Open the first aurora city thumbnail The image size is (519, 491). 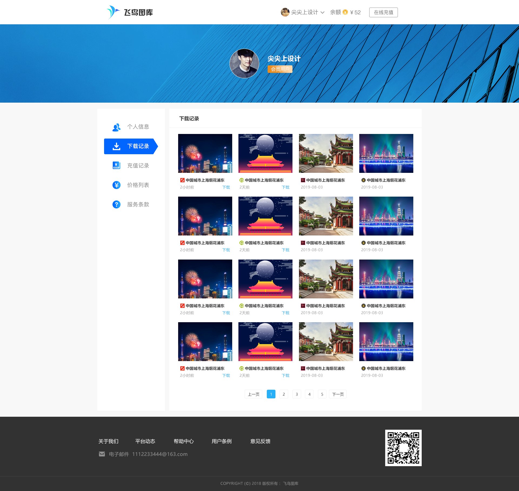[386, 153]
